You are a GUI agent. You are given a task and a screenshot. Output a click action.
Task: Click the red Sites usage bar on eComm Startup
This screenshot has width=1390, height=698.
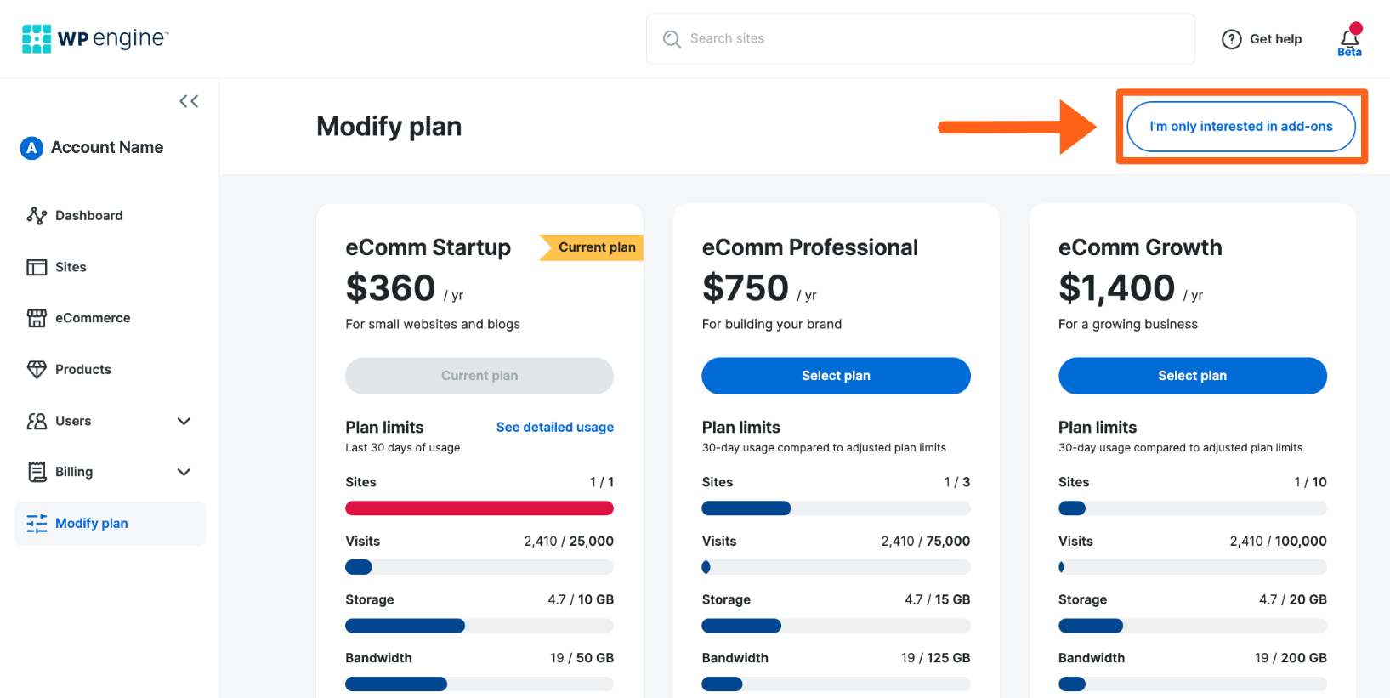479,508
